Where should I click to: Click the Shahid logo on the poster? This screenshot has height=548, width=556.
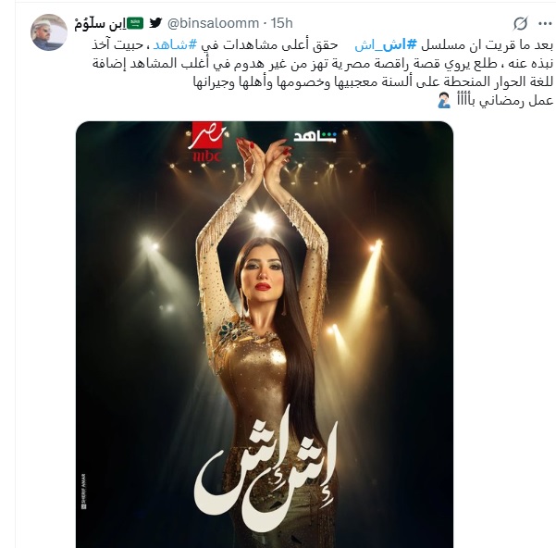[x=315, y=137]
